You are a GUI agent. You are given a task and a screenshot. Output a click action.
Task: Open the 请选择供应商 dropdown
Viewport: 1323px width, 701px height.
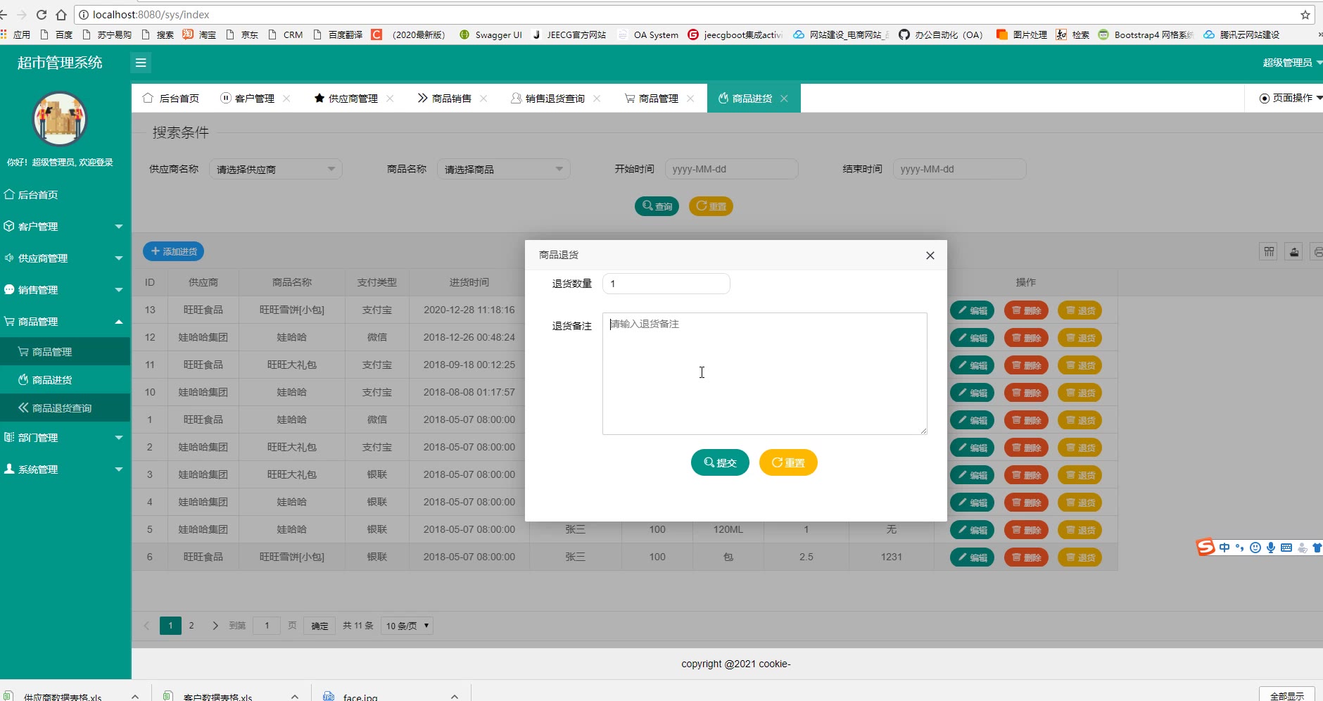[x=275, y=169]
